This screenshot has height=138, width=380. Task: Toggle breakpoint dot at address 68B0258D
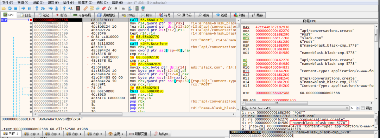click(x=31, y=23)
